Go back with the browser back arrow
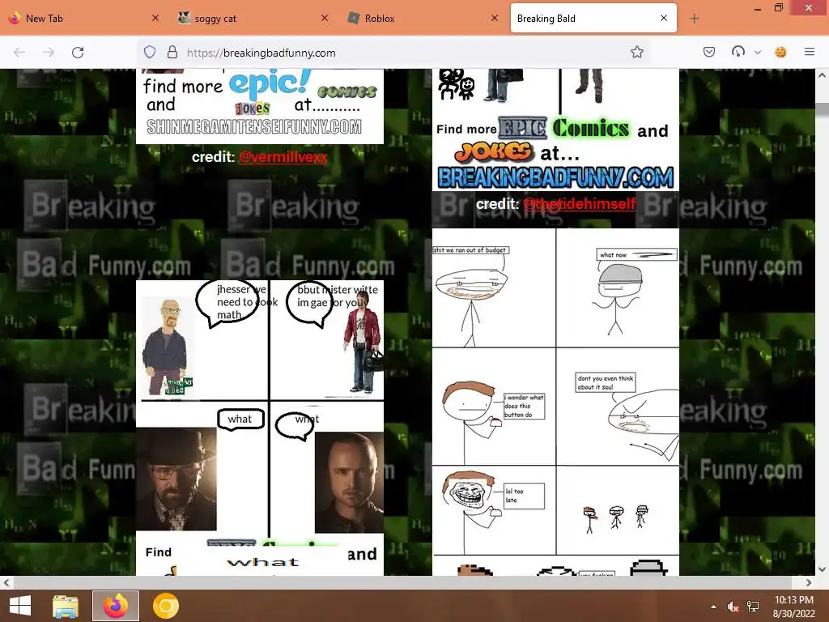This screenshot has height=622, width=829. coord(19,53)
